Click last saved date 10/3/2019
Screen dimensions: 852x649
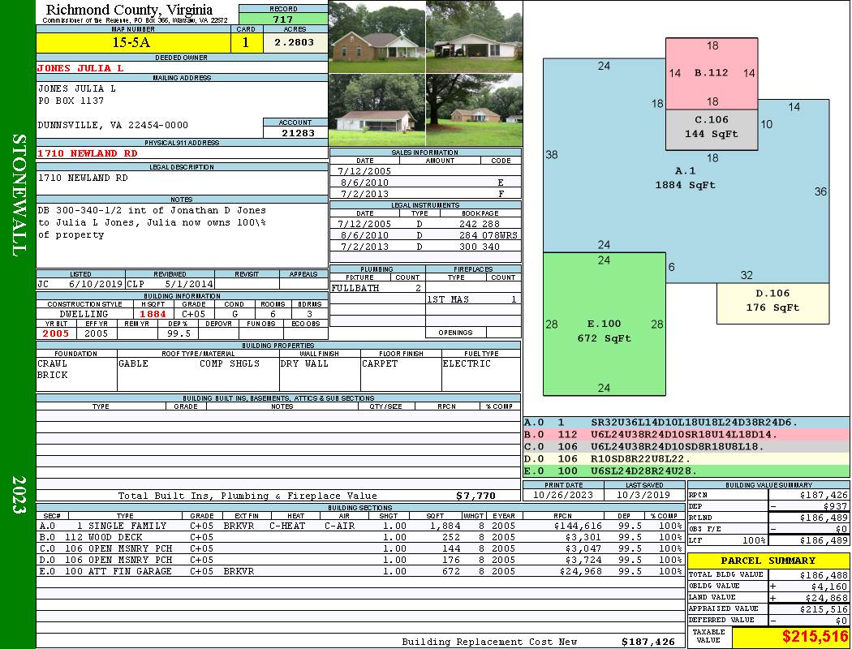(644, 496)
